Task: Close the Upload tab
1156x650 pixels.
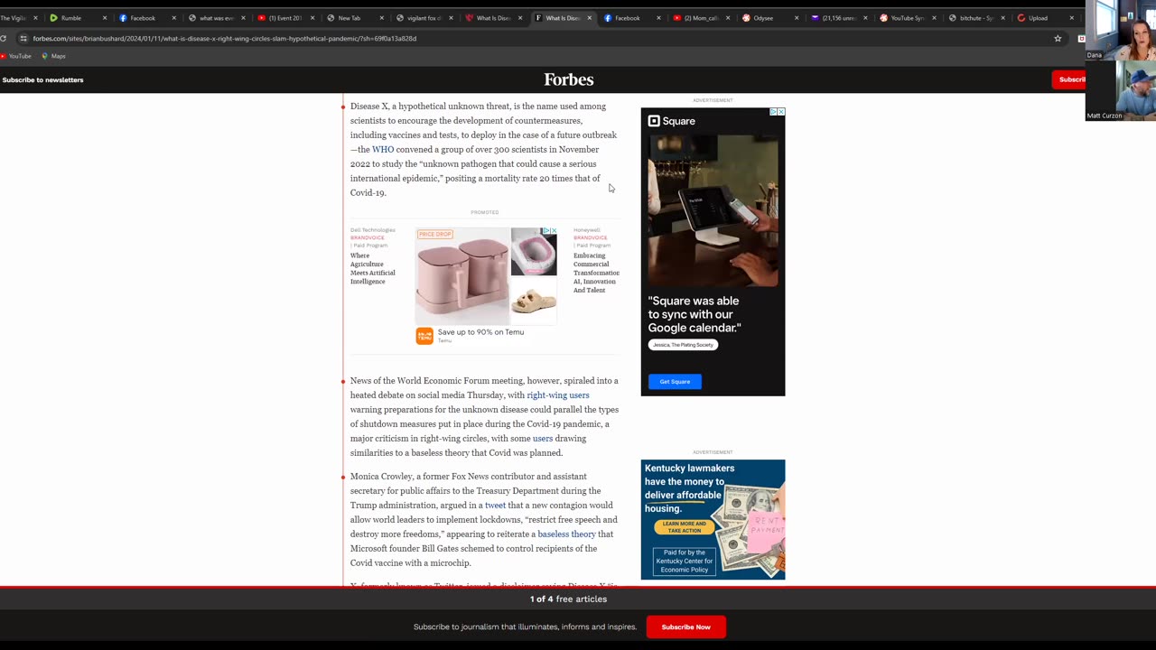Action: click(x=1072, y=18)
